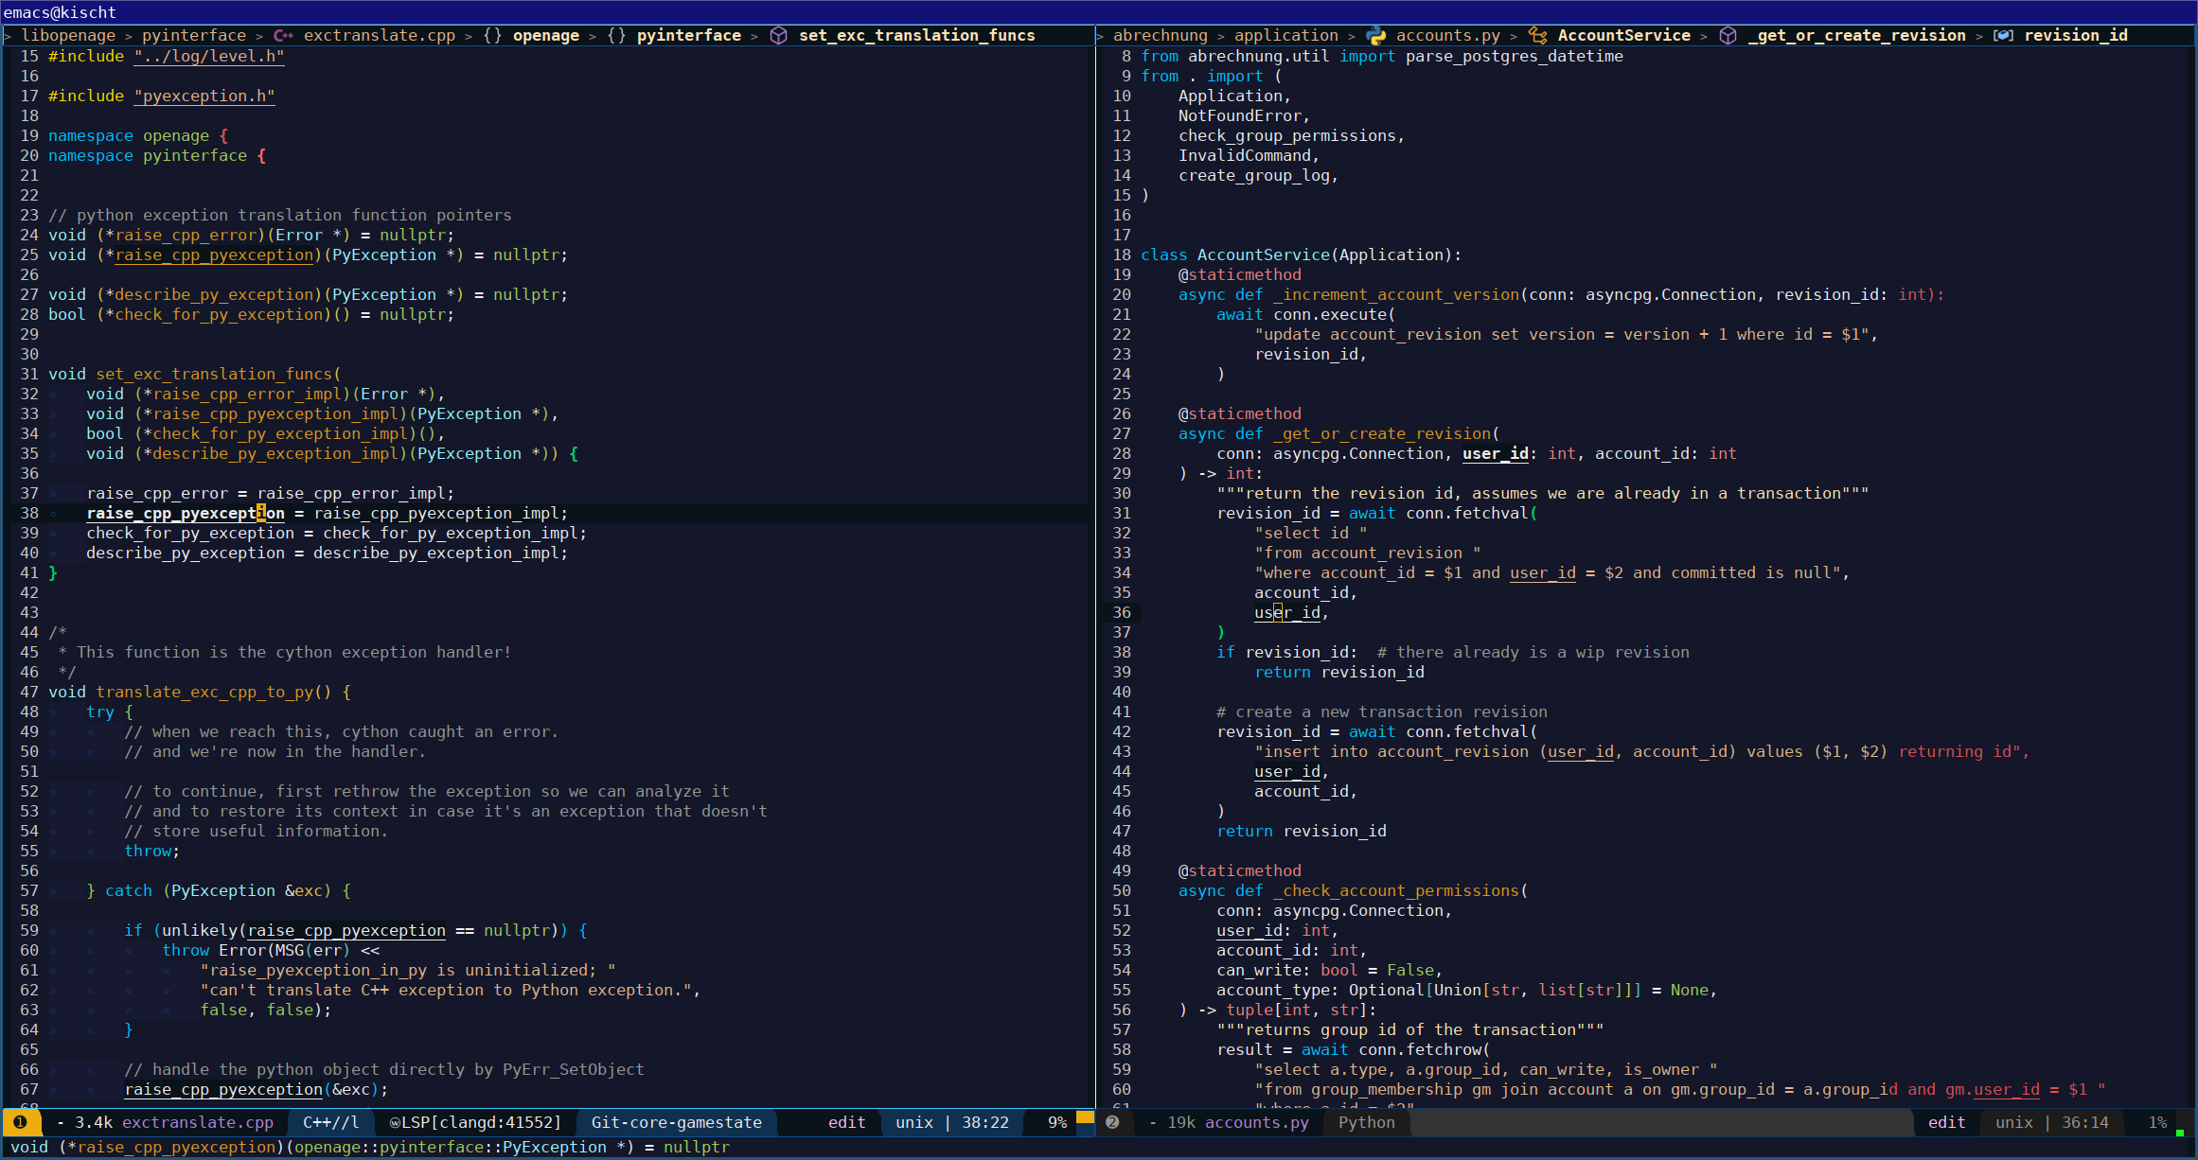Click the LSP[clangd:41552] modeline segment
The height and width of the screenshot is (1160, 2198).
(475, 1122)
